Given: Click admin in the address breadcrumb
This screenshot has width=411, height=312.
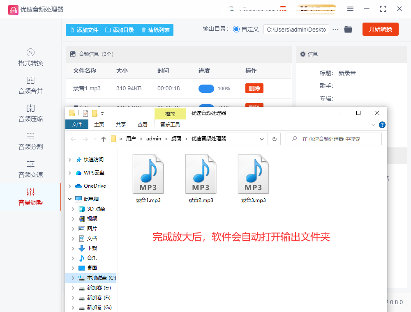Looking at the screenshot, I should [x=154, y=139].
